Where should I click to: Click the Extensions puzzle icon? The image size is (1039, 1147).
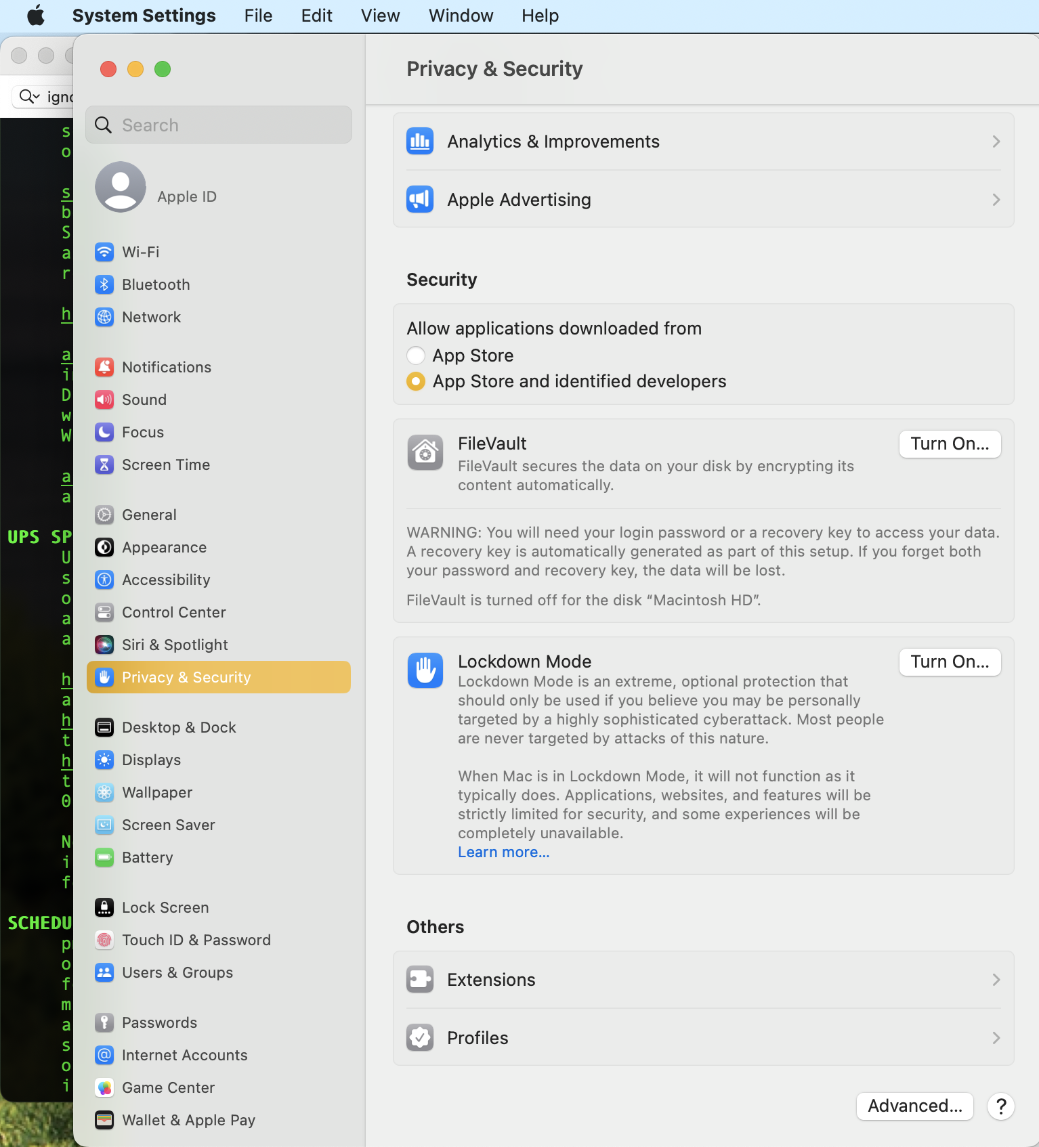420,980
